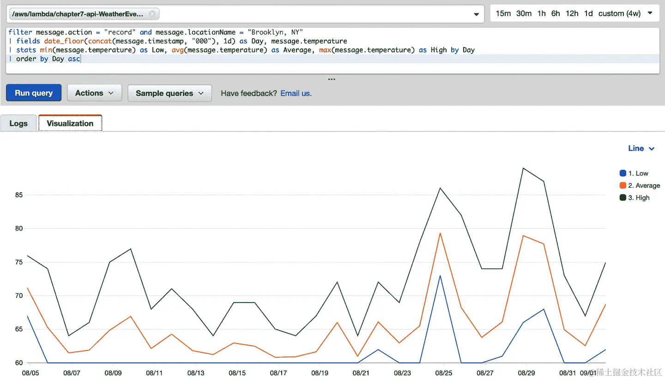Select the 6h time range

(x=556, y=13)
